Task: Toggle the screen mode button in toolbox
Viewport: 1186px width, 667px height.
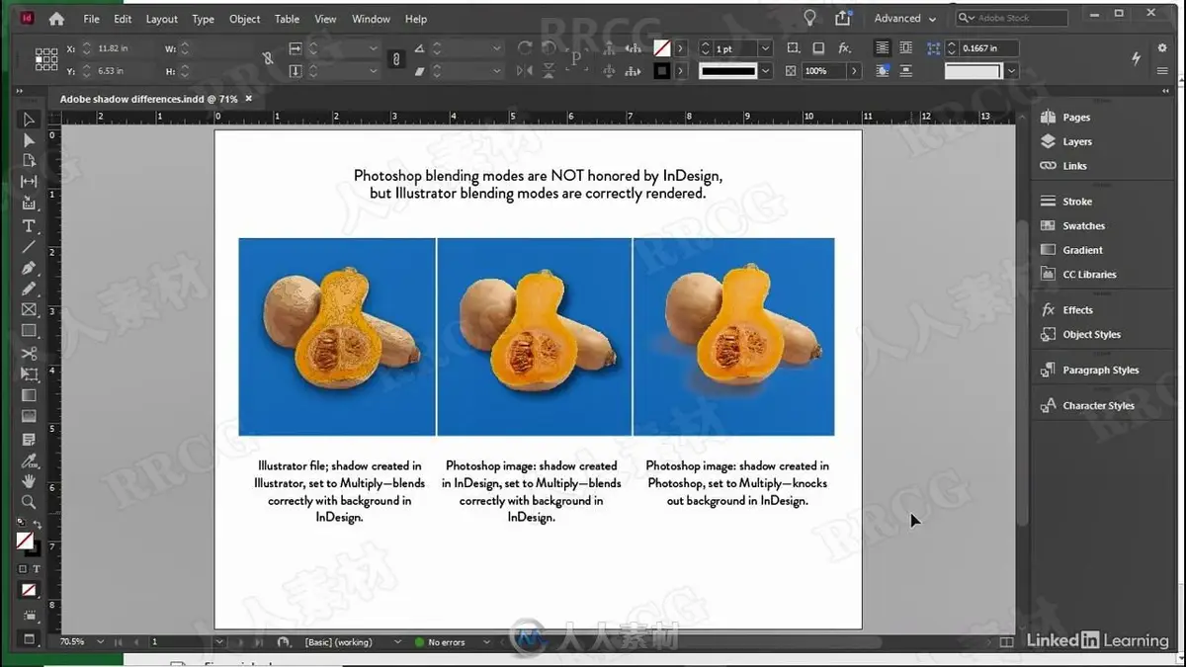Action: 29,639
